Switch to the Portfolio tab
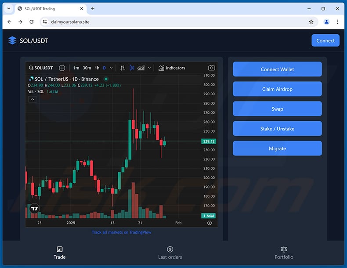347x268 pixels. tap(284, 253)
